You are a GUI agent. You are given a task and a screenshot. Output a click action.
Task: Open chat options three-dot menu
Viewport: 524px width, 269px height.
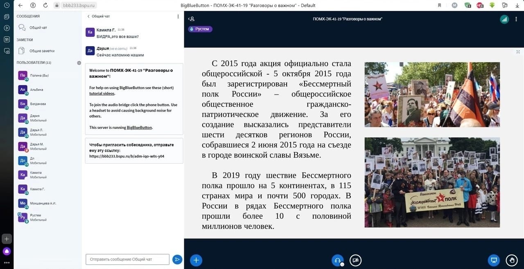click(x=178, y=16)
